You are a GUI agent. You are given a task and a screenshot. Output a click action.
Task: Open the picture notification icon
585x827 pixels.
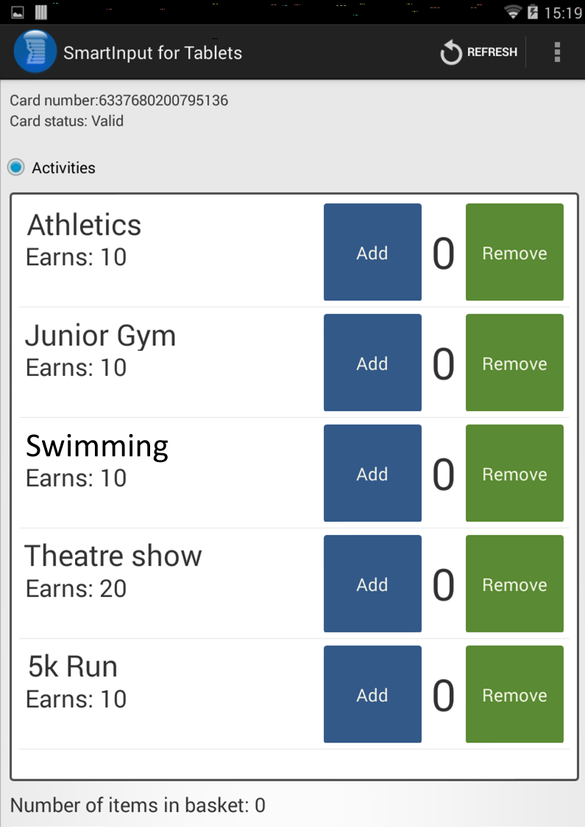pyautogui.click(x=18, y=12)
